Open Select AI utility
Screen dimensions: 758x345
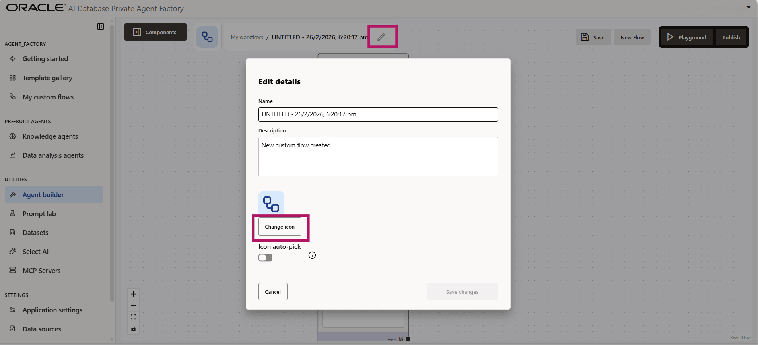pyautogui.click(x=54, y=252)
